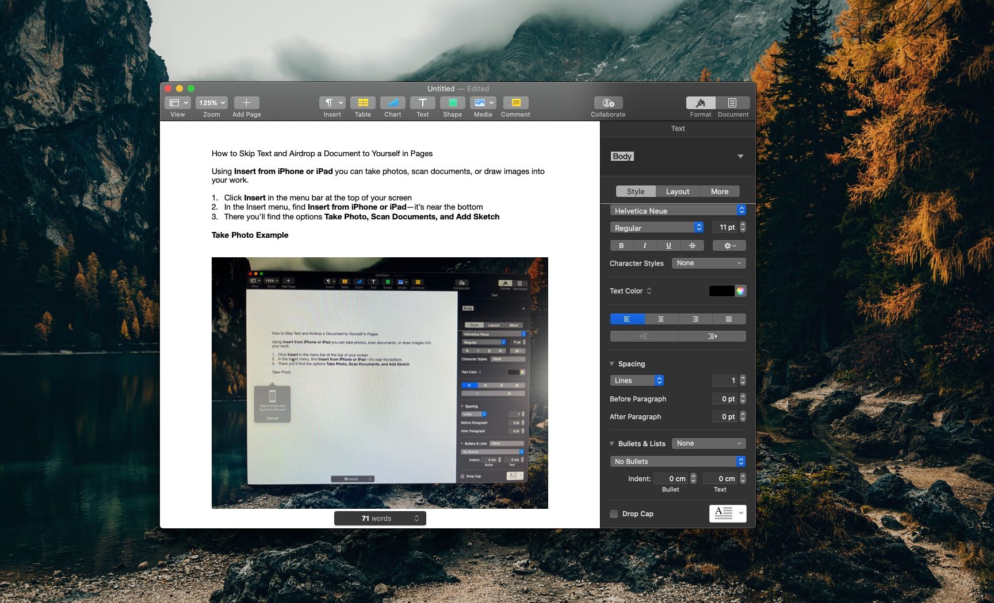The image size is (994, 603).
Task: Open the Drop Cap style dropdown
Action: [728, 513]
